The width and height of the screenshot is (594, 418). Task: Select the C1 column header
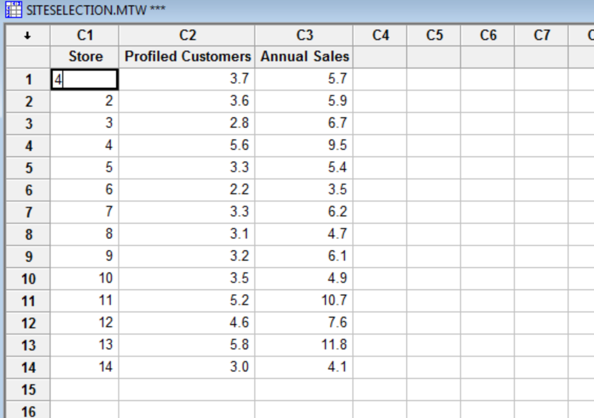(86, 35)
